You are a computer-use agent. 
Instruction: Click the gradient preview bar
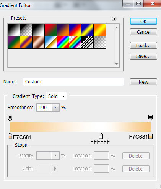point(80,127)
